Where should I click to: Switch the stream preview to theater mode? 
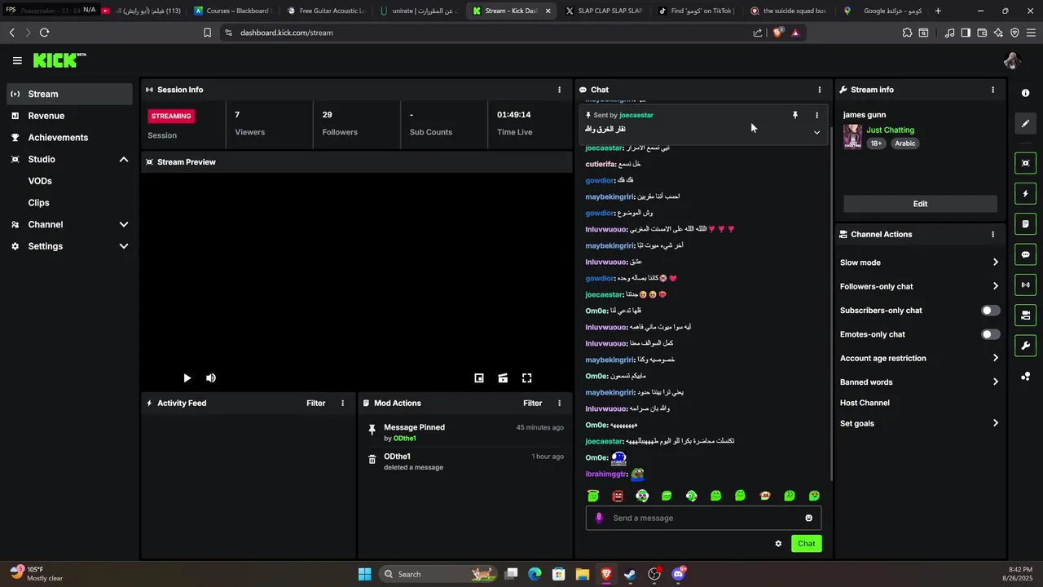503,378
